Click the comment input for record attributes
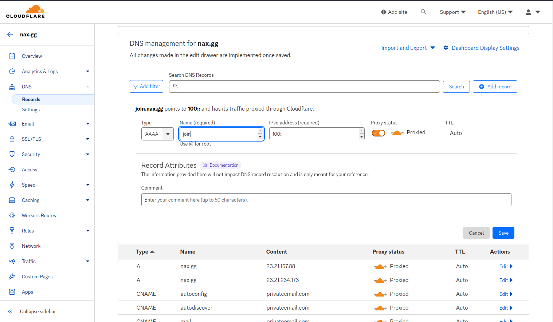The width and height of the screenshot is (553, 322). (326, 199)
